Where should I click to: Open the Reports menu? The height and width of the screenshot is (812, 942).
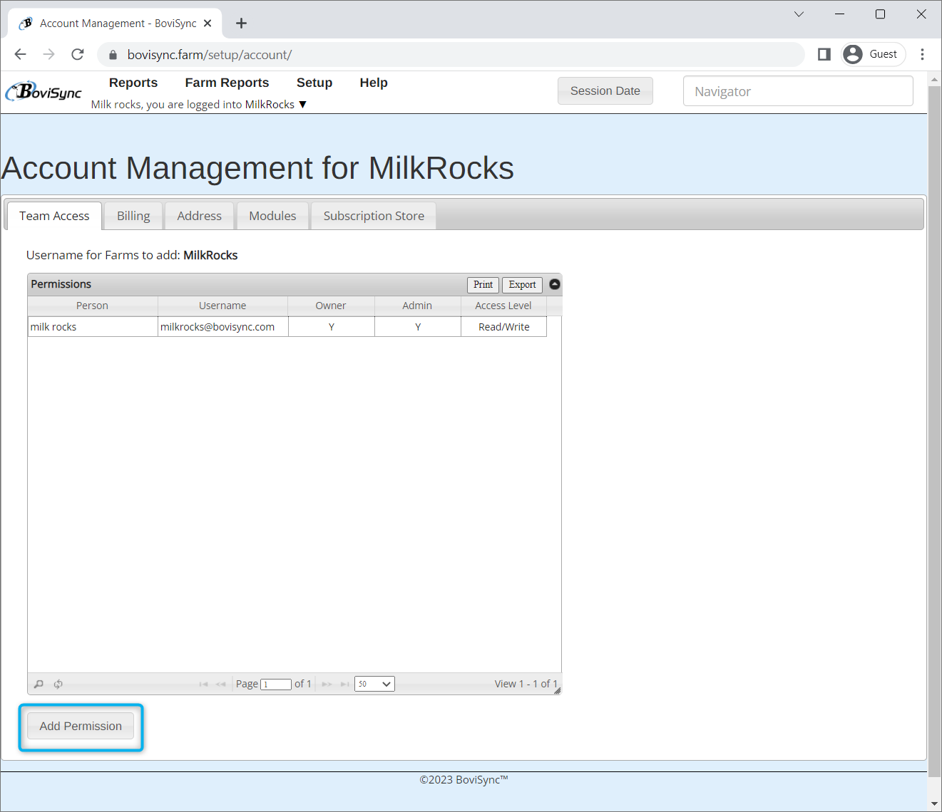click(x=133, y=83)
